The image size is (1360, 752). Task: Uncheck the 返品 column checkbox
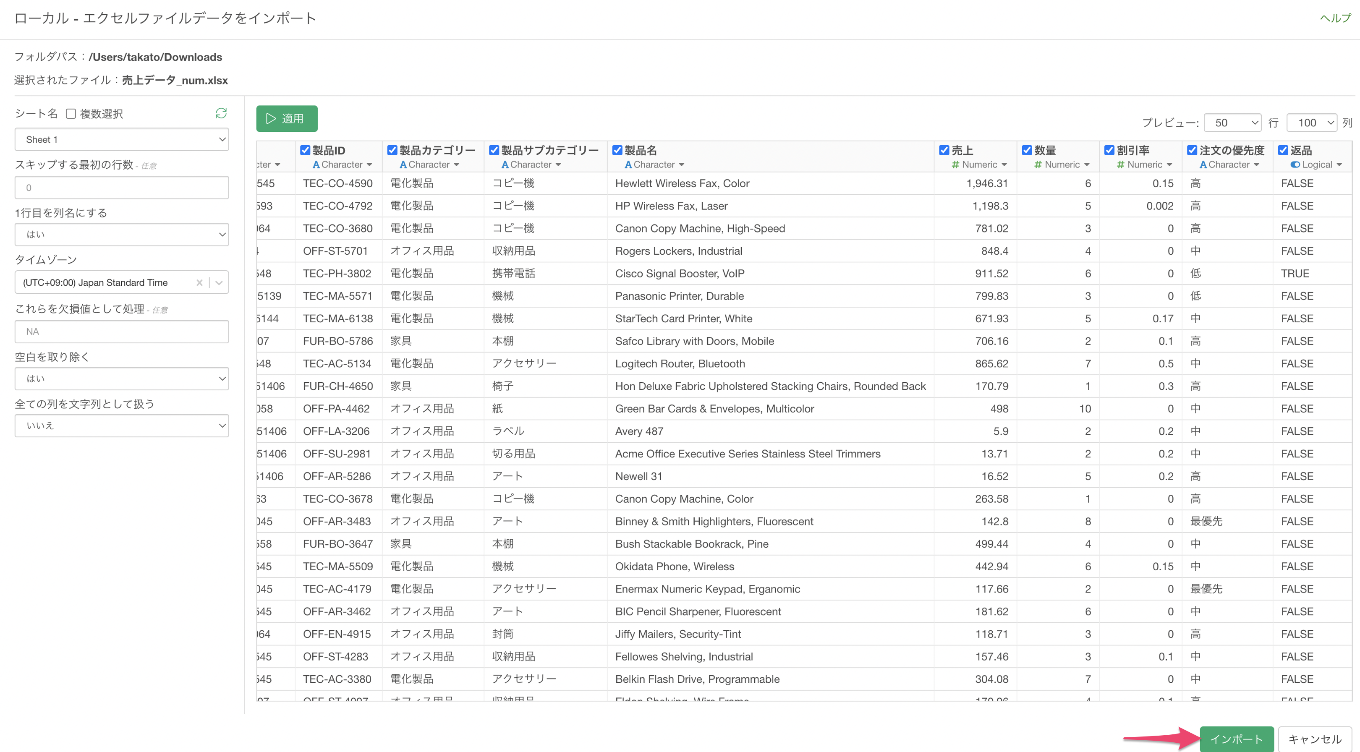click(1283, 150)
